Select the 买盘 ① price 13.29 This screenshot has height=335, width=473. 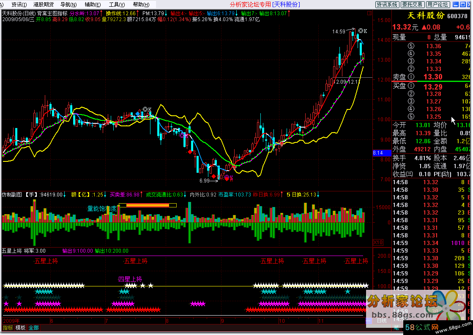click(x=433, y=87)
